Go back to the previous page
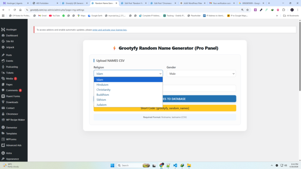301x169 pixels. 4,10
